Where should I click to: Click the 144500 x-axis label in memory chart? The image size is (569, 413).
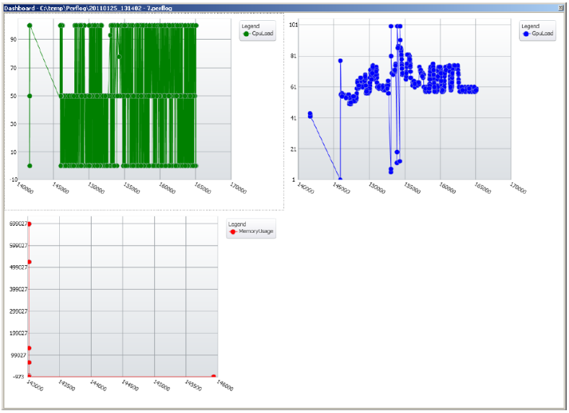(130, 385)
